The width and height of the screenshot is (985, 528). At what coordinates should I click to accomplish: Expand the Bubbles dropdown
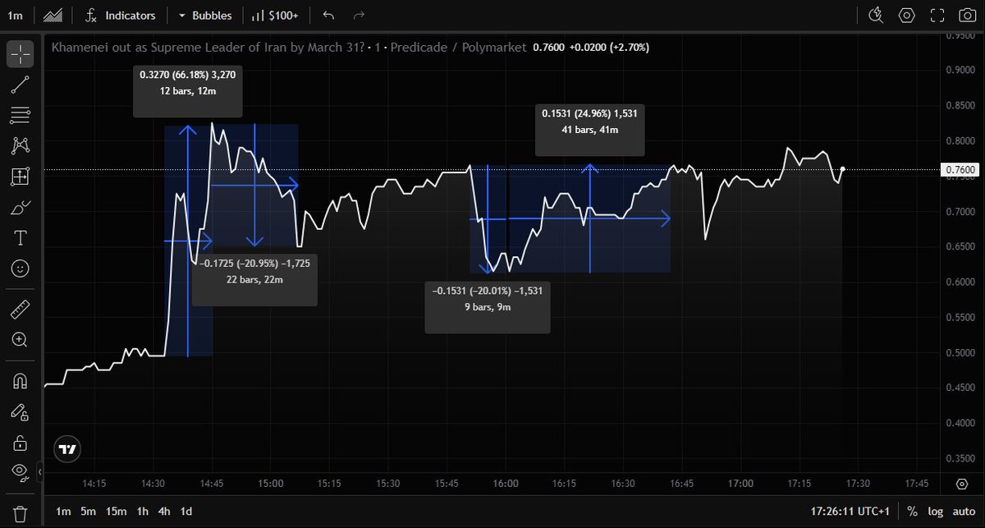click(x=205, y=15)
